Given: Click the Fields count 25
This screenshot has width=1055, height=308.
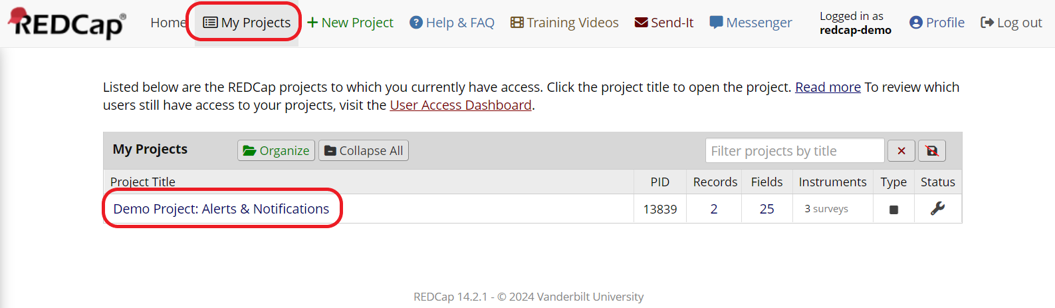Looking at the screenshot, I should [766, 209].
